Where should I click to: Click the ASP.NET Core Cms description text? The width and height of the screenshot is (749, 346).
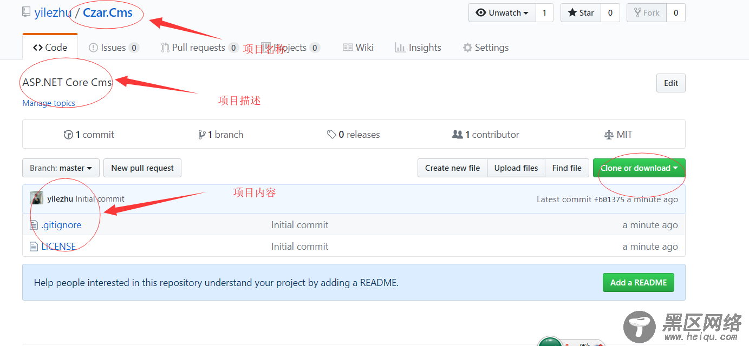click(x=67, y=83)
